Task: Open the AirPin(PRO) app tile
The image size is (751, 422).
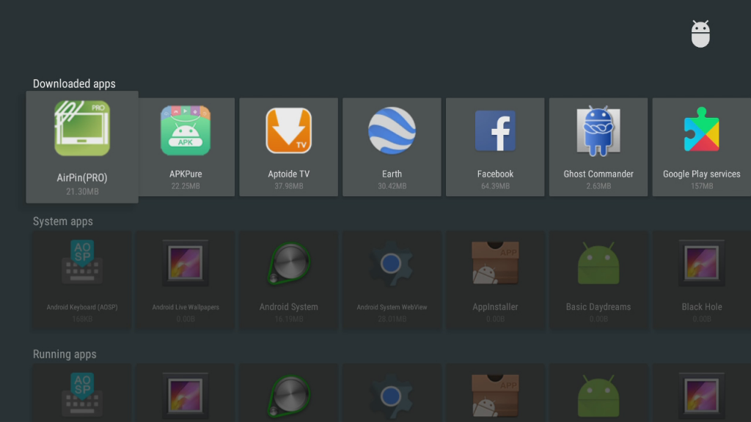Action: point(82,147)
